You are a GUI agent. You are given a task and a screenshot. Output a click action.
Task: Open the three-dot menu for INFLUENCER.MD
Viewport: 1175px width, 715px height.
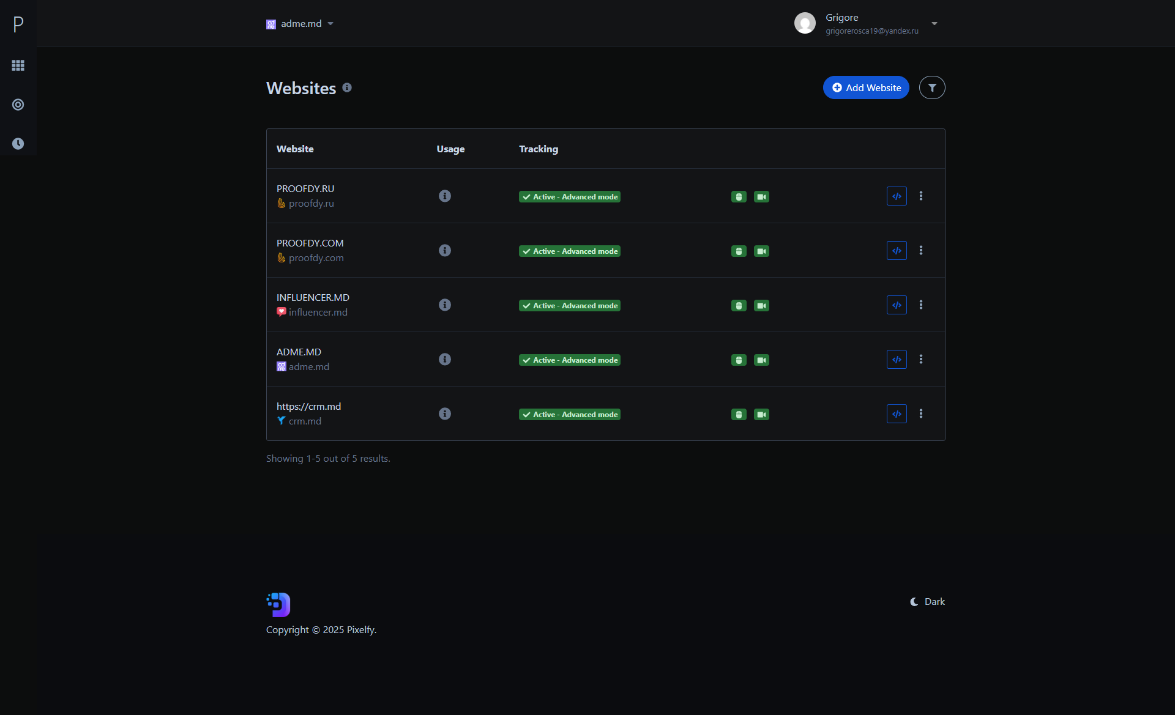click(921, 305)
